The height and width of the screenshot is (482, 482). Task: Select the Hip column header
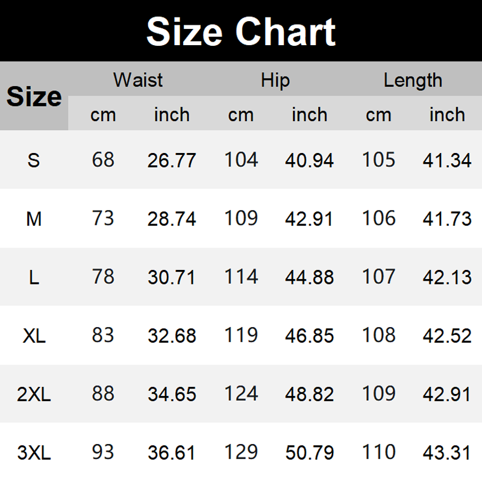[x=275, y=80]
